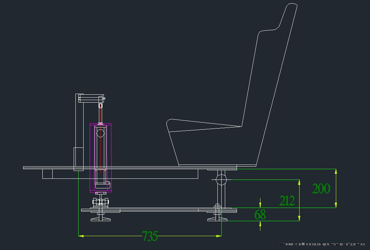Select the 200 dimension value
Image resolution: width=370 pixels, height=250 pixels.
[x=321, y=188]
